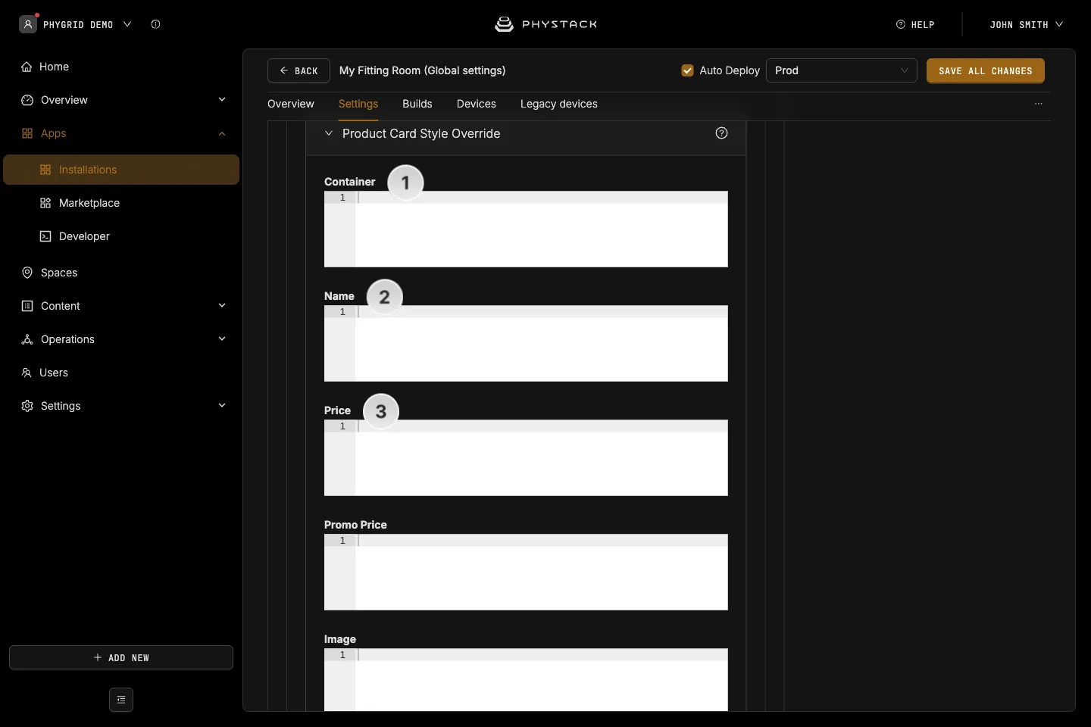Expand the Overview sidebar group

coord(222,100)
